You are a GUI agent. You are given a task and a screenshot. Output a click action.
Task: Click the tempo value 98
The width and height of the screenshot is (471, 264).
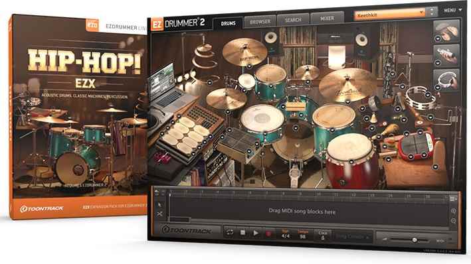point(303,237)
